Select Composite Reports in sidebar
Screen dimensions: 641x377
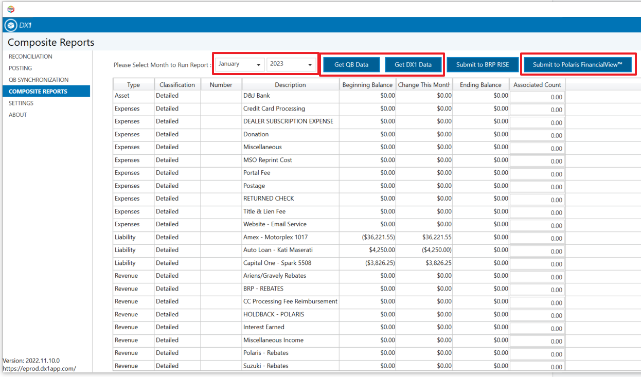click(x=46, y=91)
